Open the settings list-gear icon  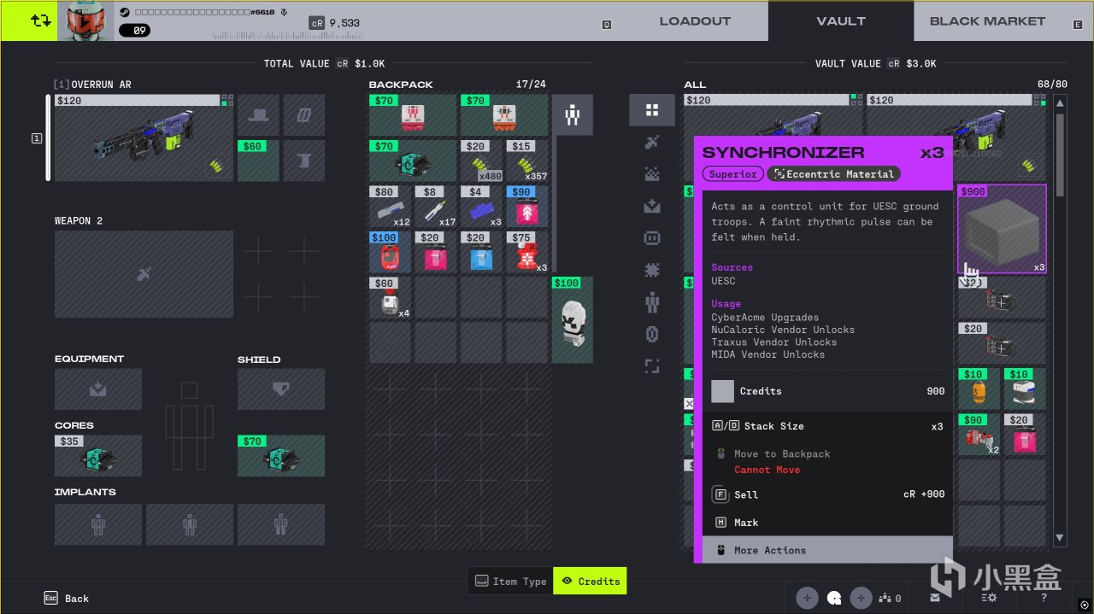tap(989, 598)
